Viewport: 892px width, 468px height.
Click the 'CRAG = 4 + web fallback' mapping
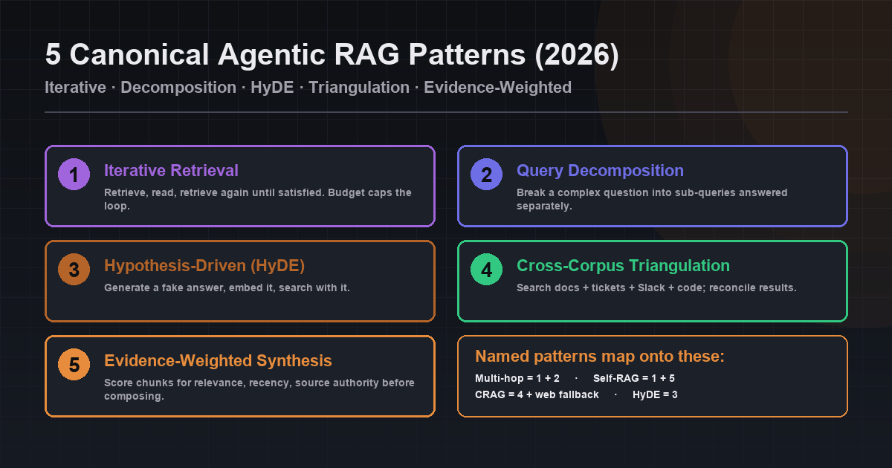click(537, 394)
